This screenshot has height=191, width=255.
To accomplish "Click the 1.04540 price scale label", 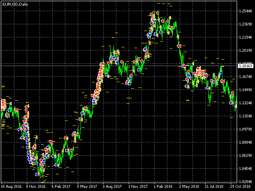I will click(x=245, y=169).
